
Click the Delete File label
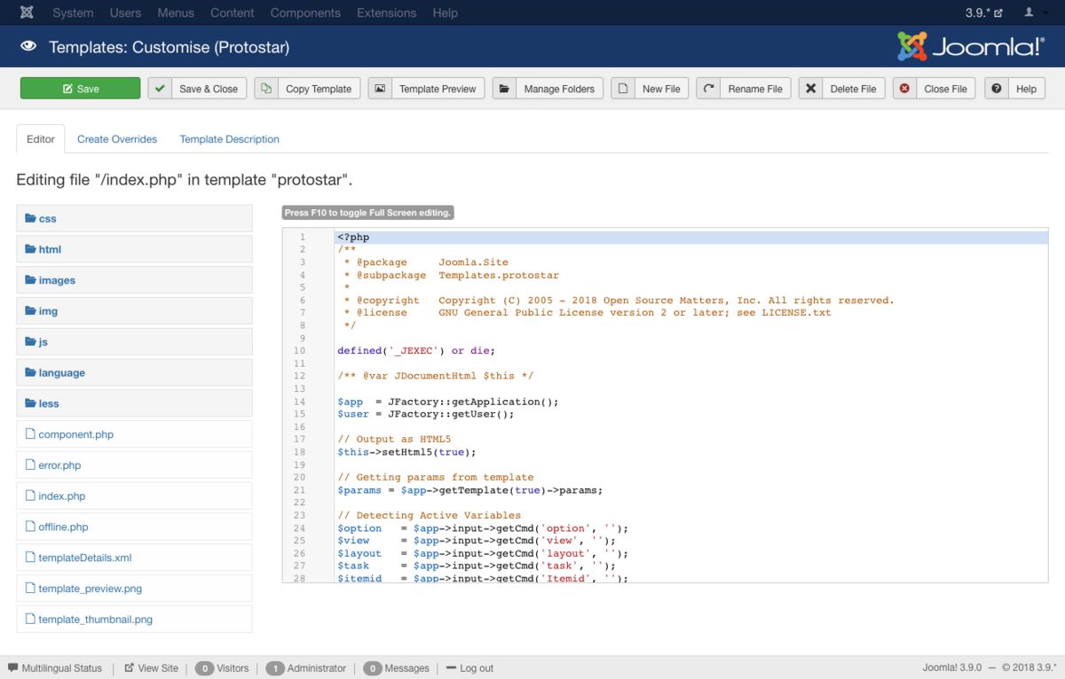[853, 89]
